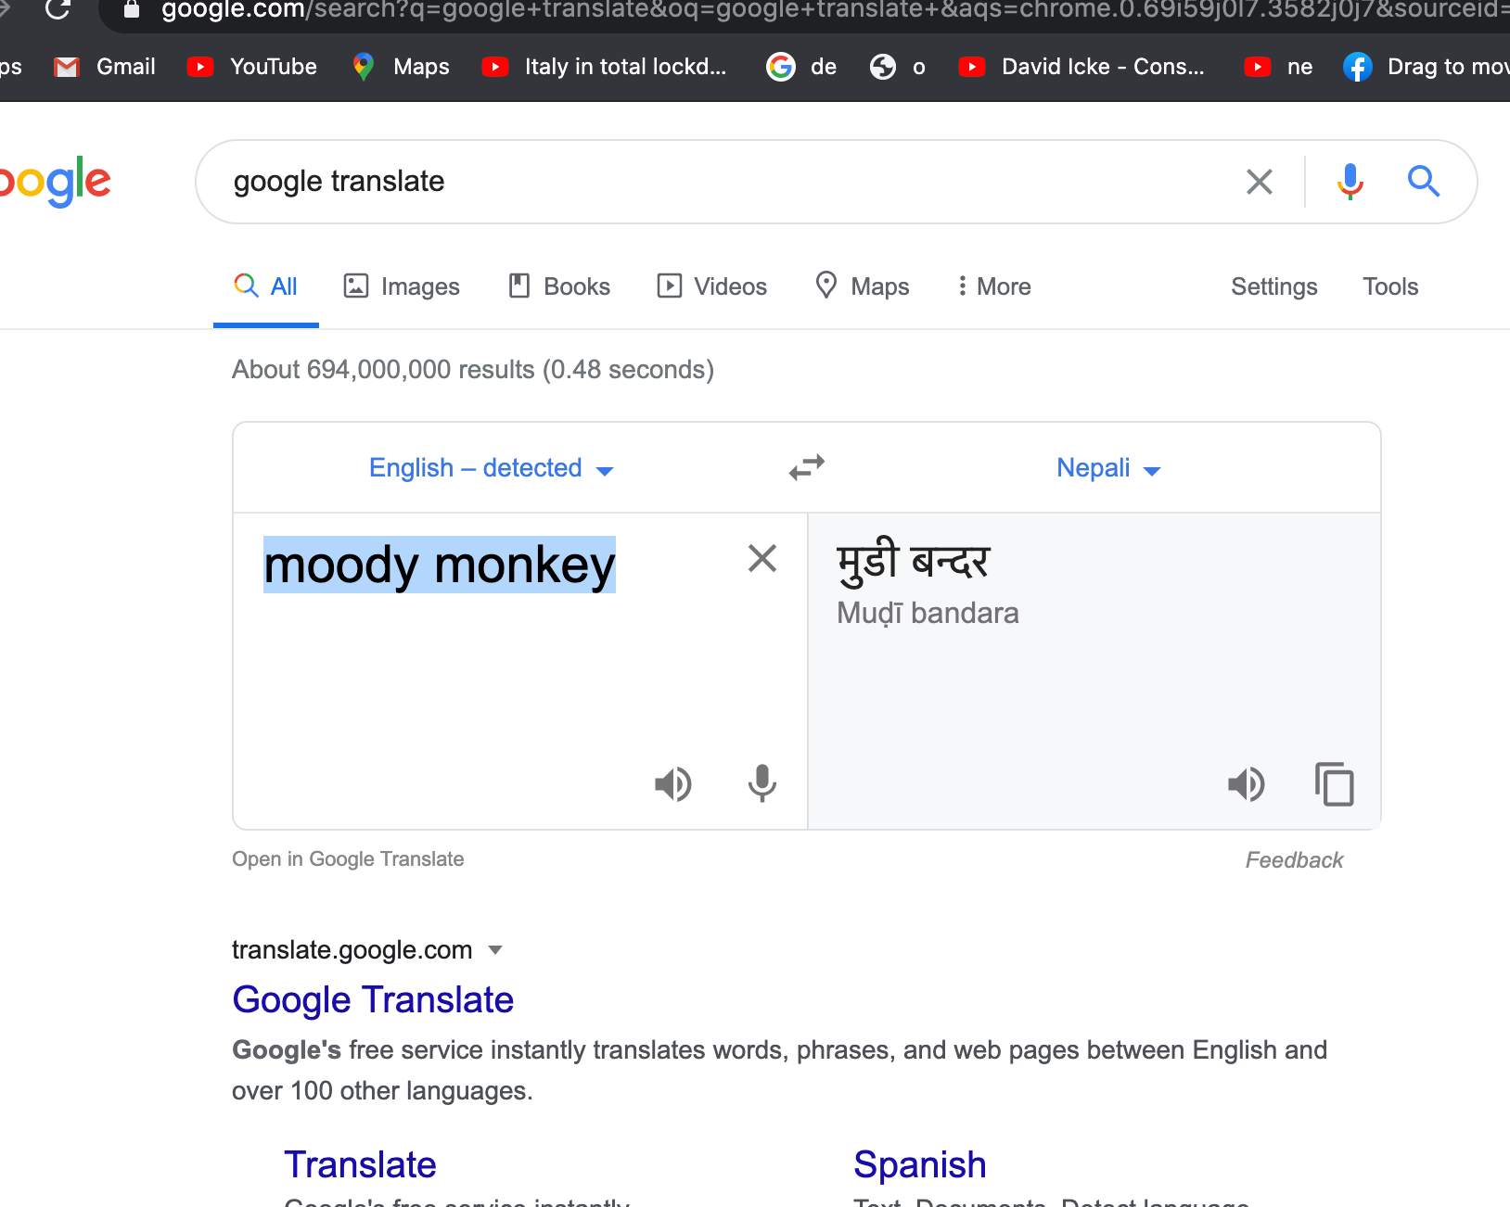Open the Nepali target language dropdown
1510x1207 pixels.
click(x=1108, y=468)
